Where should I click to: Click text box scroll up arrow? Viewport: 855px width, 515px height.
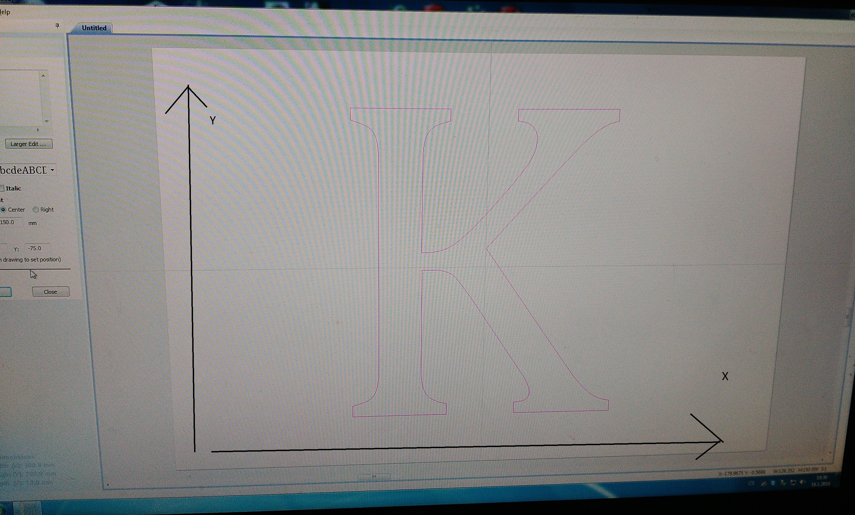coord(43,76)
